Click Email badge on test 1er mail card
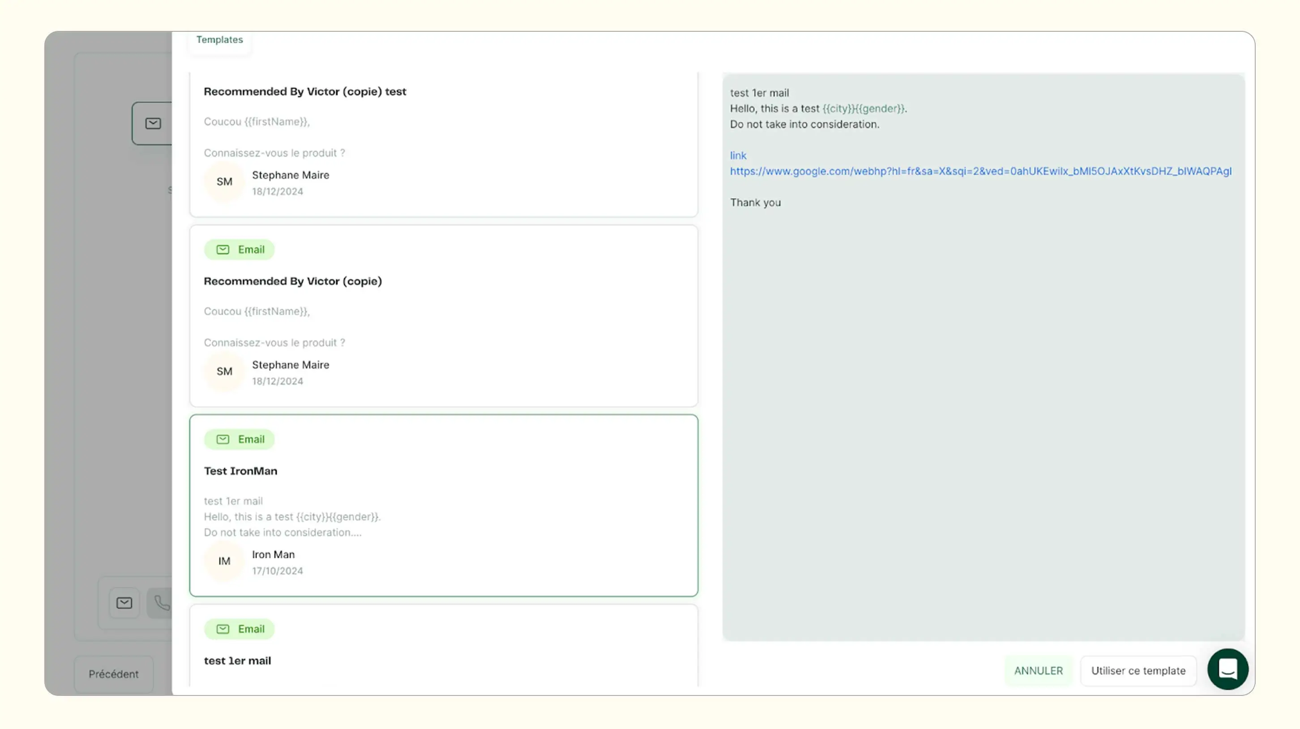This screenshot has height=729, width=1300. [239, 629]
